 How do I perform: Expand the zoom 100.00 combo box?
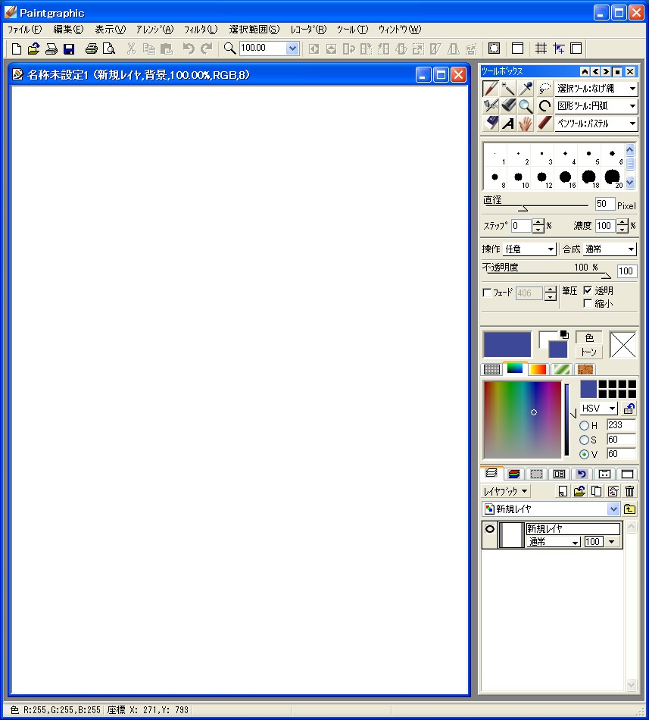pos(292,49)
